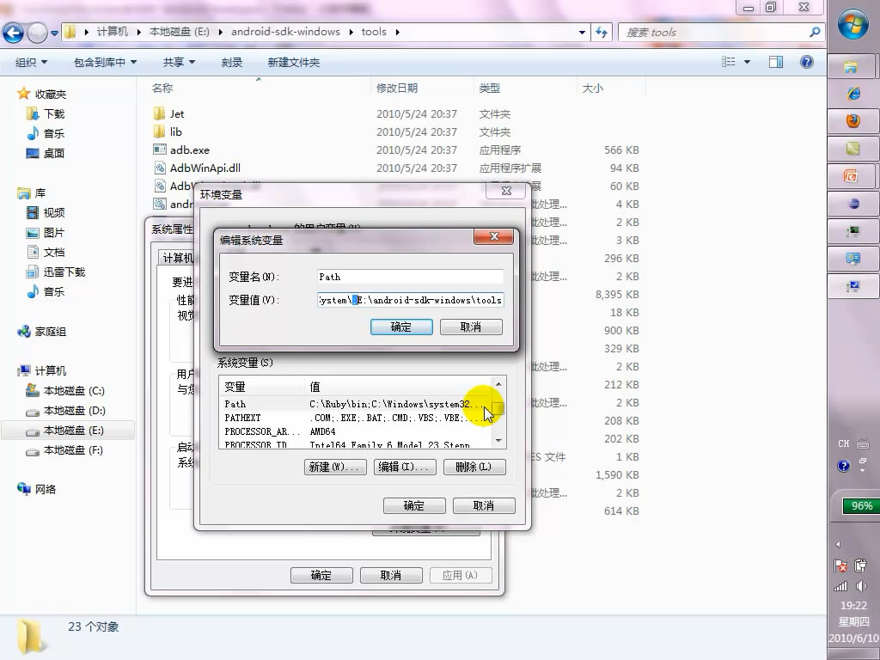This screenshot has width=880, height=660.
Task: Navigate to android-sdk-windows via breadcrumb
Action: [x=284, y=32]
